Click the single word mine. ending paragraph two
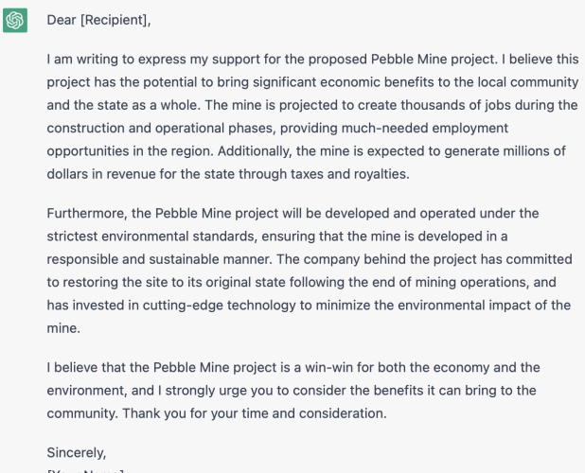 coord(63,328)
